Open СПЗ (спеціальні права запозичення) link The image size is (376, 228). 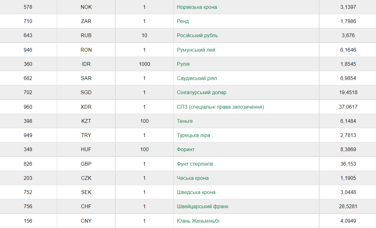coord(220,107)
